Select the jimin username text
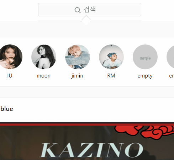 77,76
